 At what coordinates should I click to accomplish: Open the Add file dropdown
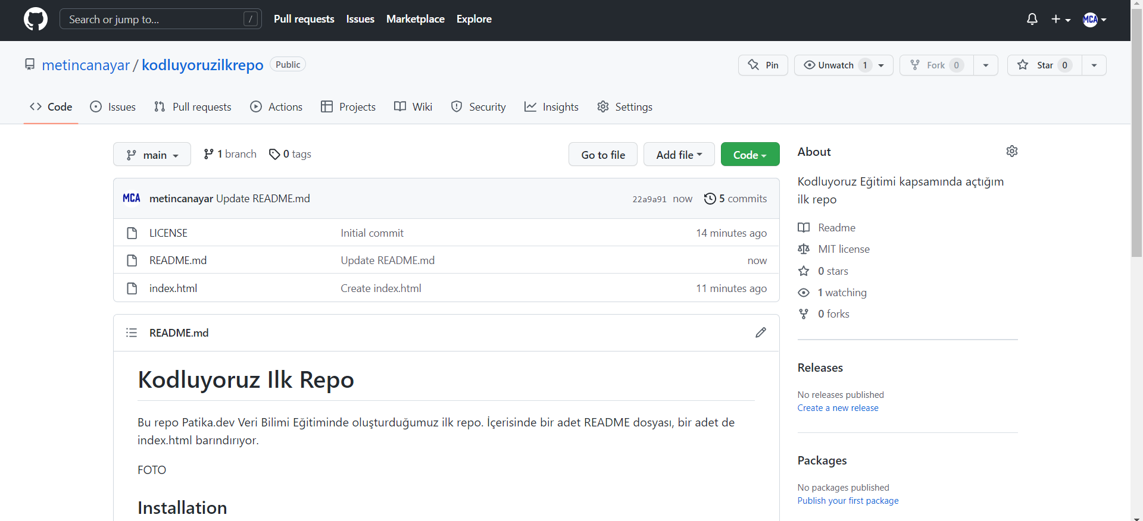coord(679,155)
